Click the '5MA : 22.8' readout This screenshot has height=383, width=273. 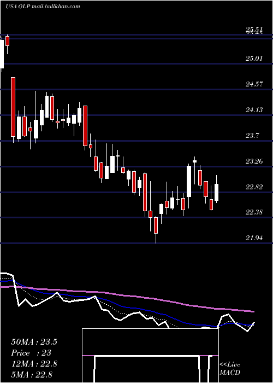pos(32,375)
